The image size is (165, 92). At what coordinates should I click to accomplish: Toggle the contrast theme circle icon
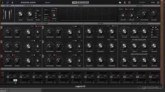tap(12, 2)
